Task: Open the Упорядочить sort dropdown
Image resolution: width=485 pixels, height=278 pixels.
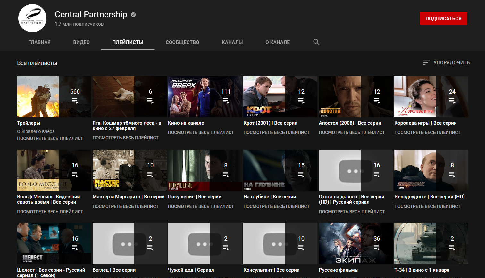Action: tap(446, 63)
